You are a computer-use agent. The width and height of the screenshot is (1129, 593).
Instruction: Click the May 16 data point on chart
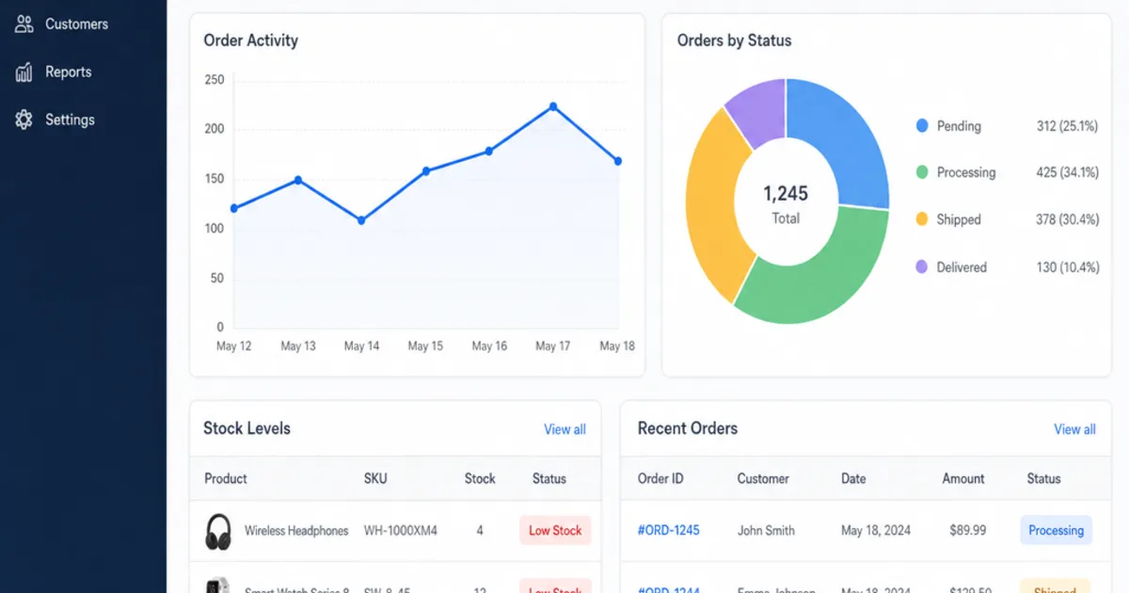click(489, 151)
